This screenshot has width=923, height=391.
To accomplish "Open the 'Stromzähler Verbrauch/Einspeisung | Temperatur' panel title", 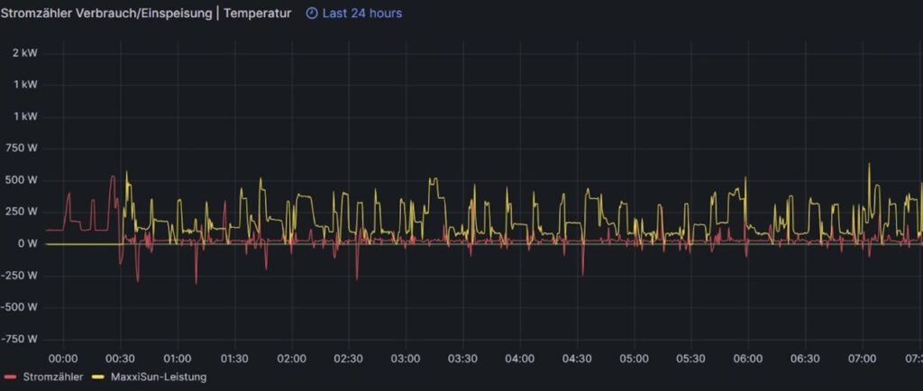I will tap(145, 13).
